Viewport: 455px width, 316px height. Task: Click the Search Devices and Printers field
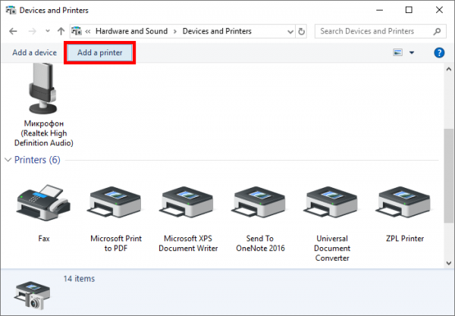click(380, 31)
